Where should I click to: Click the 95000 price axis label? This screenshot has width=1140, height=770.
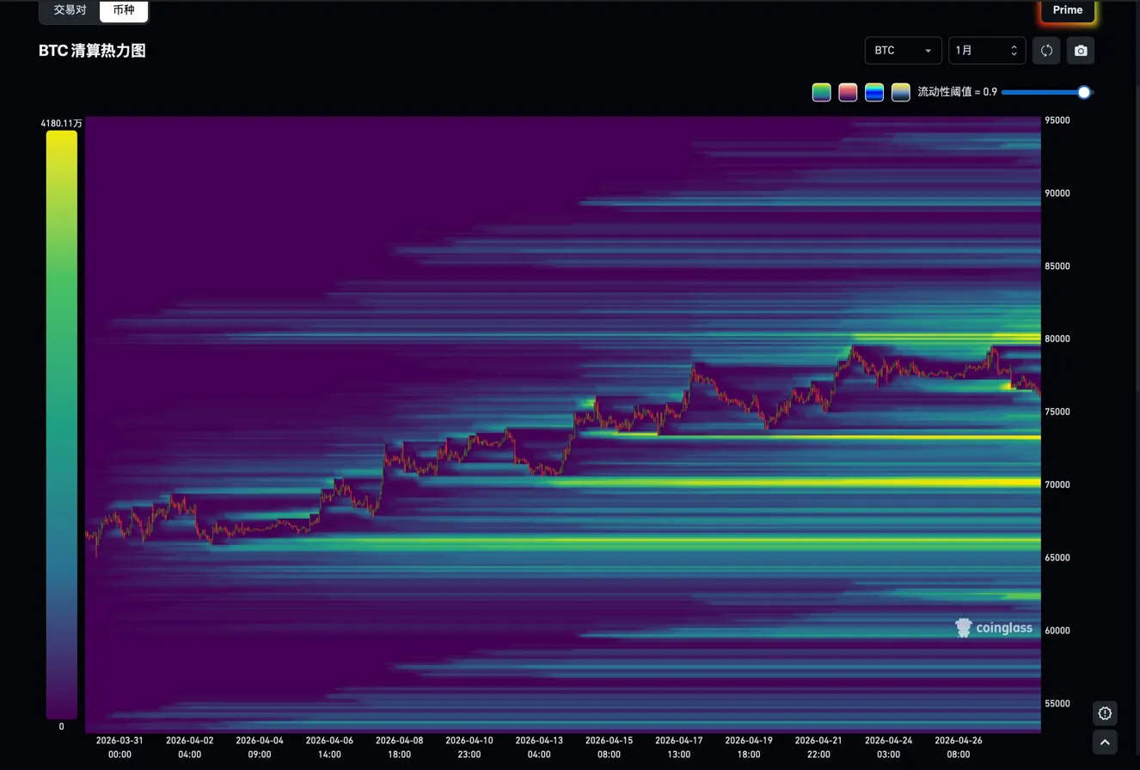pos(1057,120)
